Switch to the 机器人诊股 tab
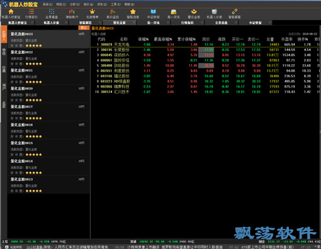The width and height of the screenshot is (321, 249). coord(52,23)
